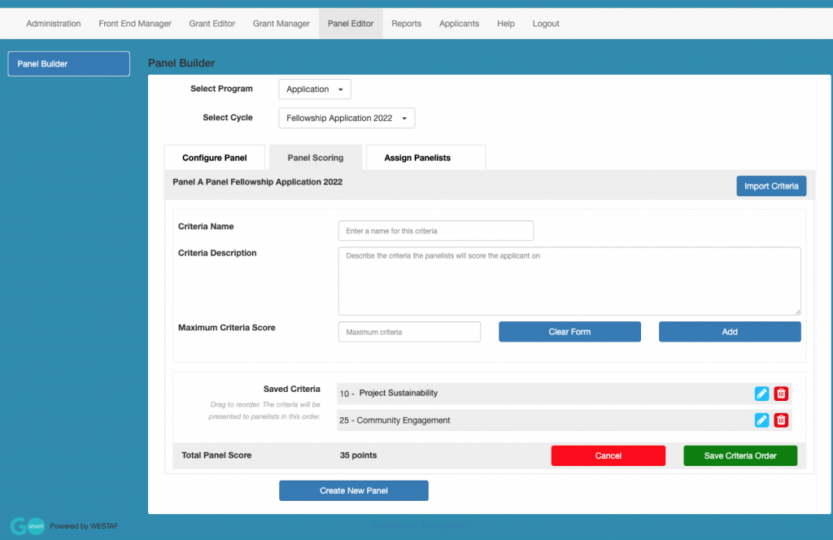Switch to the Configure Panel tab
The height and width of the screenshot is (540, 833).
[x=214, y=156]
